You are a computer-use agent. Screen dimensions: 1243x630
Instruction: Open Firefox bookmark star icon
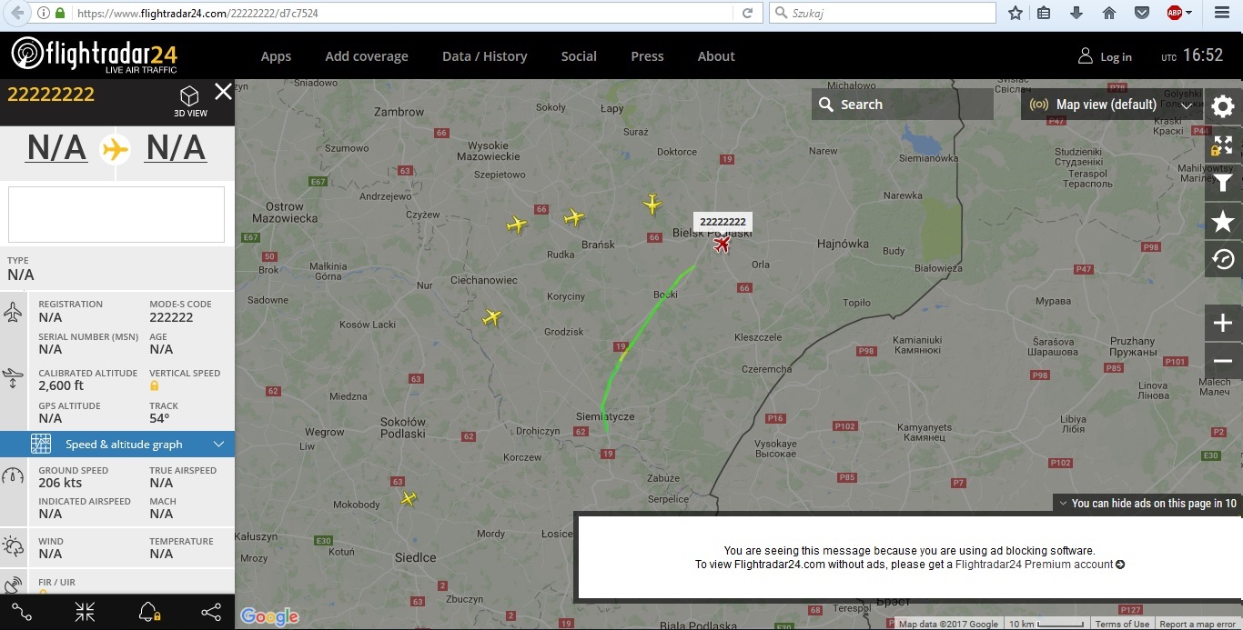pyautogui.click(x=1016, y=13)
